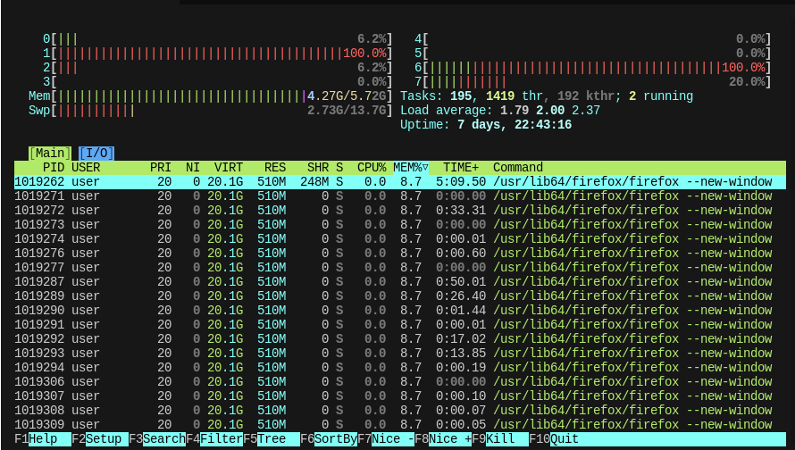Image resolution: width=795 pixels, height=450 pixels.
Task: Click SHR value 248M
Action: [314, 182]
